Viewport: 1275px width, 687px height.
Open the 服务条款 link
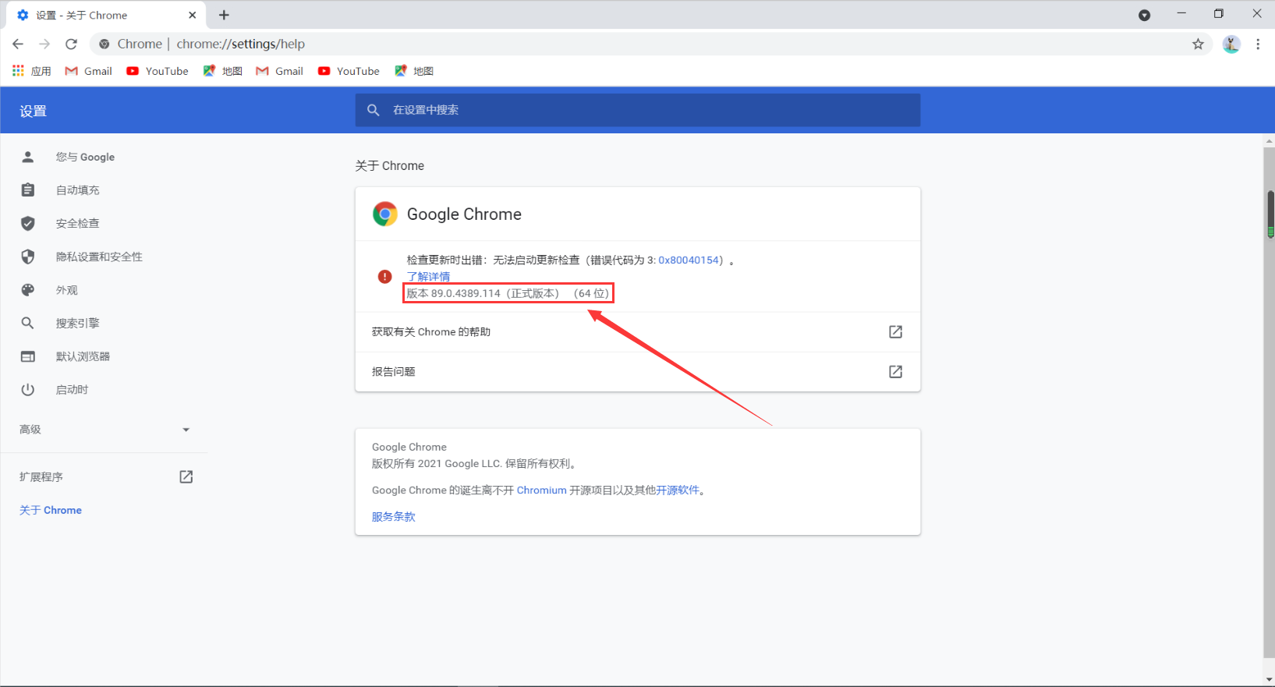click(x=394, y=517)
